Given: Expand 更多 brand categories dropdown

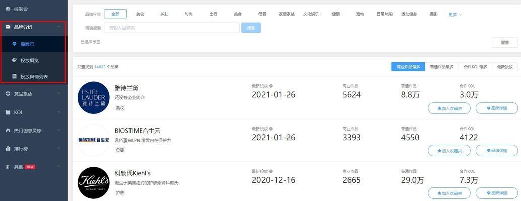Looking at the screenshot, I should tap(455, 14).
